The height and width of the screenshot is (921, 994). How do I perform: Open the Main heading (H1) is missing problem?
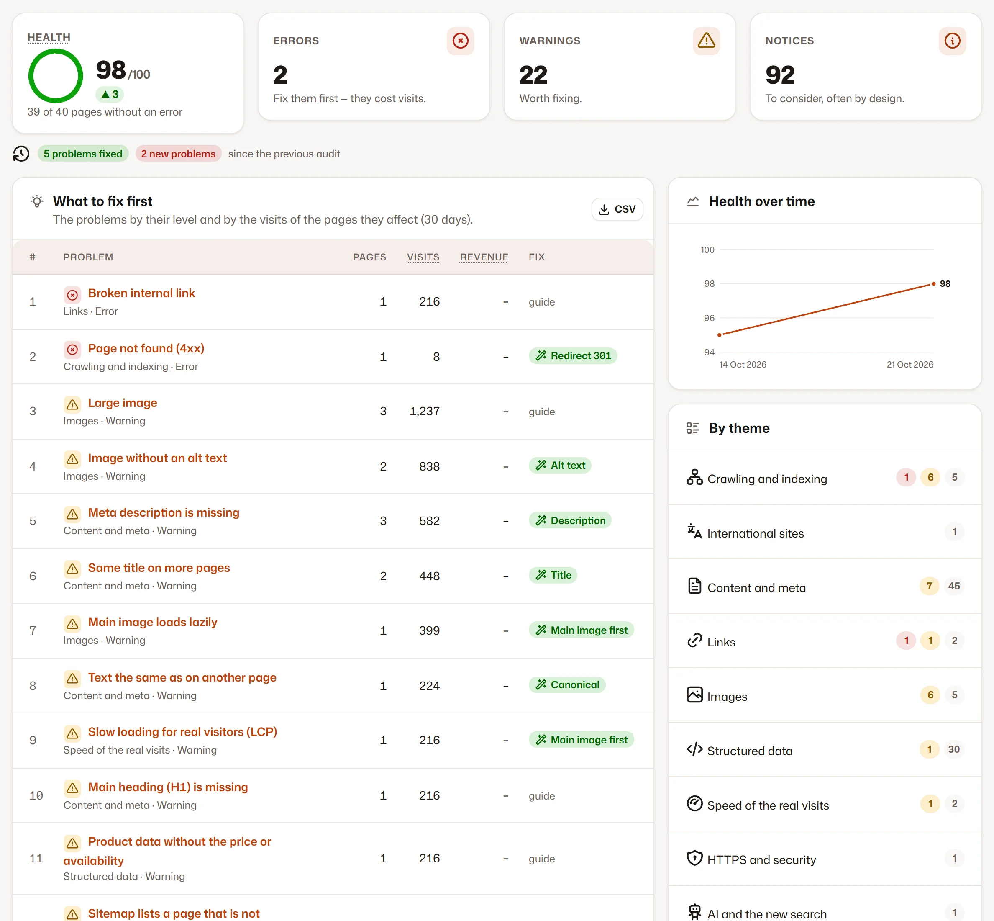(168, 787)
